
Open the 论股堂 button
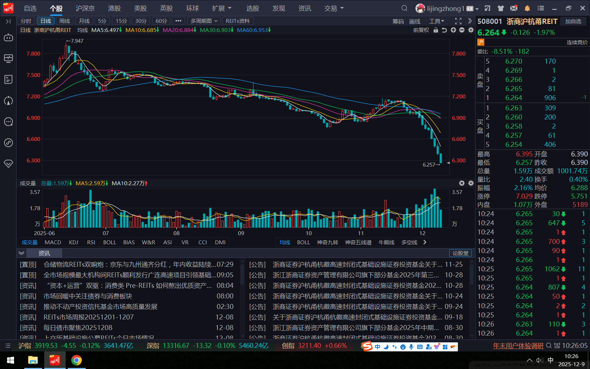click(460, 253)
